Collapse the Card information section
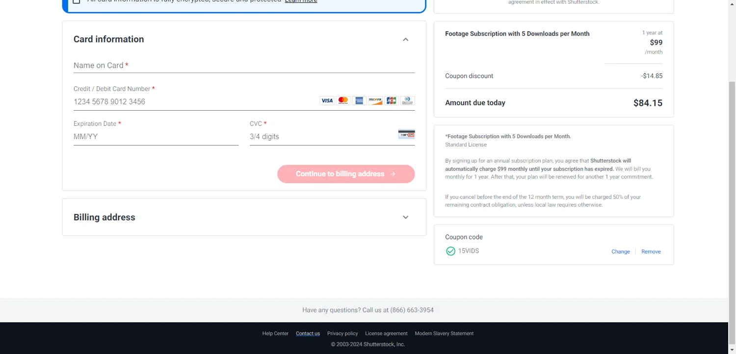The image size is (736, 354). pos(405,39)
